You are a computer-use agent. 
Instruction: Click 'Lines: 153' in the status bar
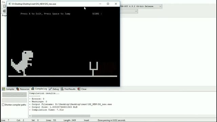pos(51,120)
